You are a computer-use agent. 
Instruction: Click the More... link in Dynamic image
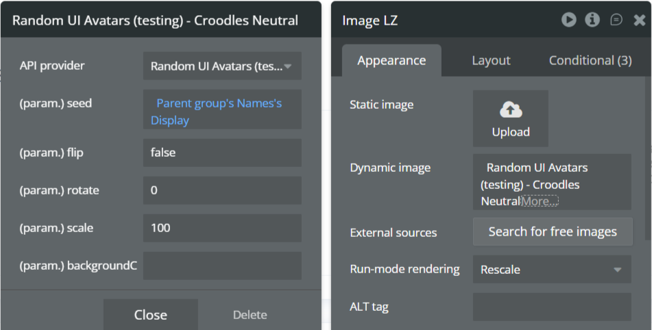540,201
